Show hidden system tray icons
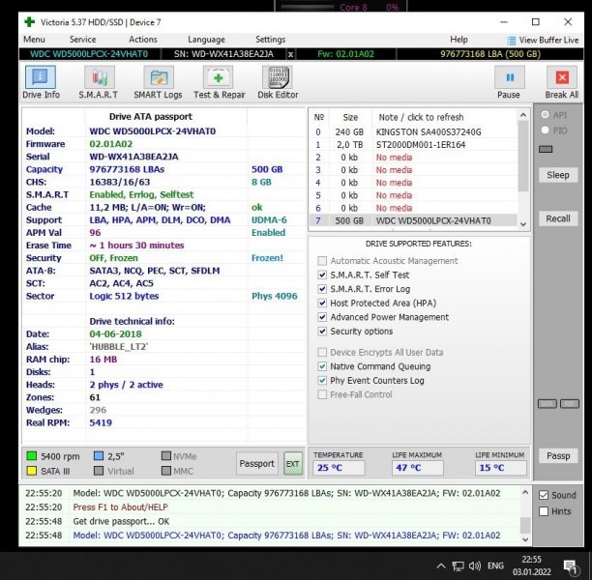Screen dimensions: 592x580 (441, 565)
